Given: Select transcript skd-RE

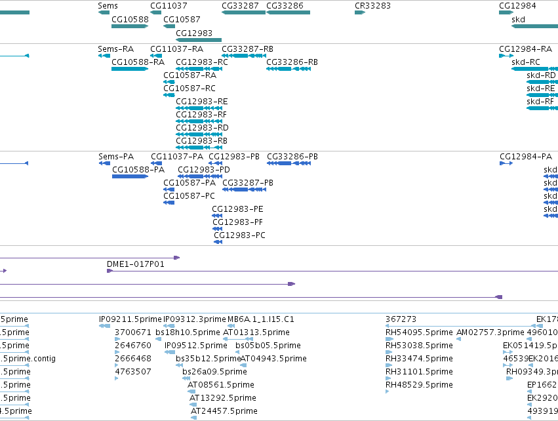Looking at the screenshot, I should click(541, 89).
